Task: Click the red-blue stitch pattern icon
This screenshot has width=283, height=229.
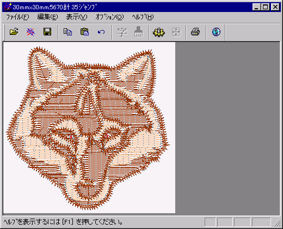Action: coord(30,32)
